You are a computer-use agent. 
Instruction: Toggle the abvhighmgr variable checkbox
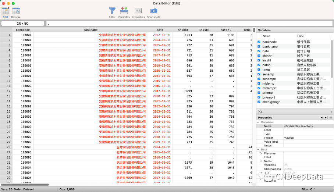259,102
